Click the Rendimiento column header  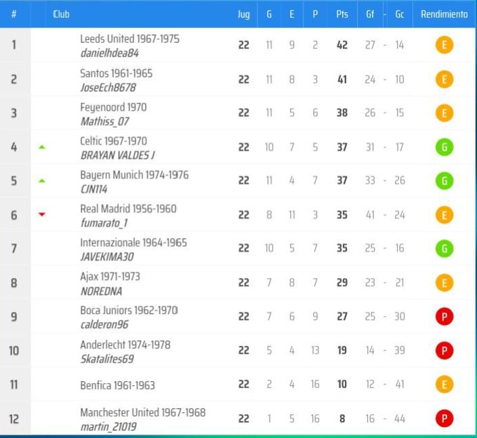pos(444,14)
